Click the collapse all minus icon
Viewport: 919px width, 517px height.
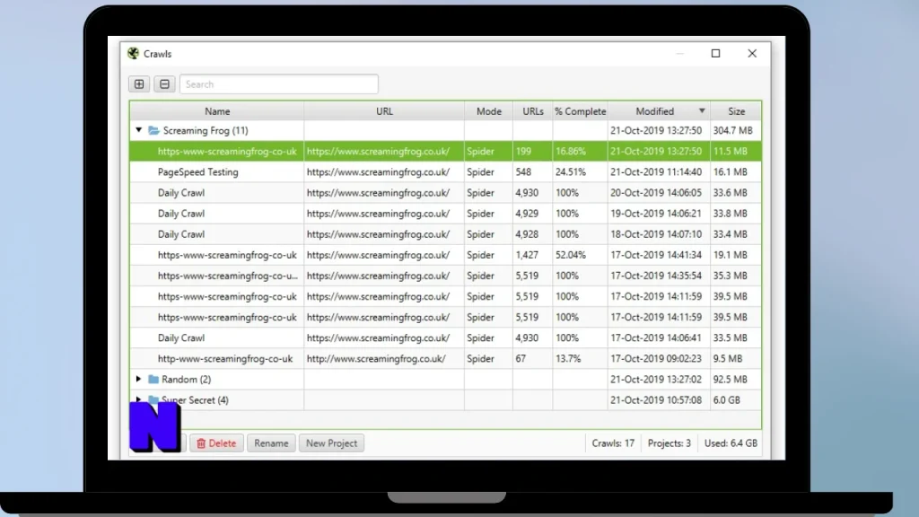click(165, 83)
